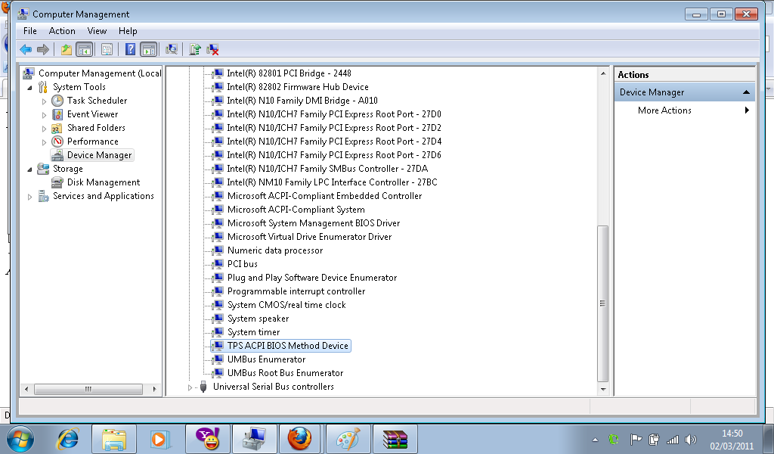Select Intel(R) N10 Family DMI Bridge - A010
774x454 pixels.
302,101
